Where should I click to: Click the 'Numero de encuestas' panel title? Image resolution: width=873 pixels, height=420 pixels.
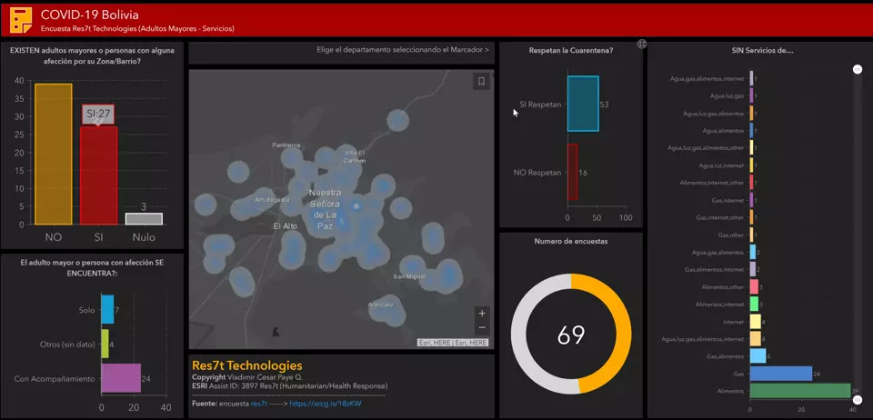pos(571,242)
